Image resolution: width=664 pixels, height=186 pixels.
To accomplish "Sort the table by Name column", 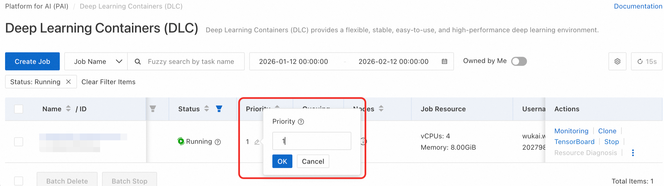I will (68, 109).
